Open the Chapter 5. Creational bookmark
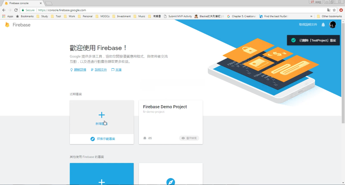This screenshot has width=345, height=185. tap(241, 16)
